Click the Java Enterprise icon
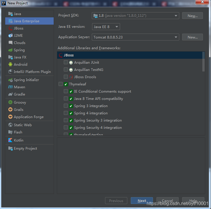The width and height of the screenshot is (211, 209). point(10,21)
